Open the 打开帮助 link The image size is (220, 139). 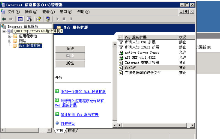68,124
